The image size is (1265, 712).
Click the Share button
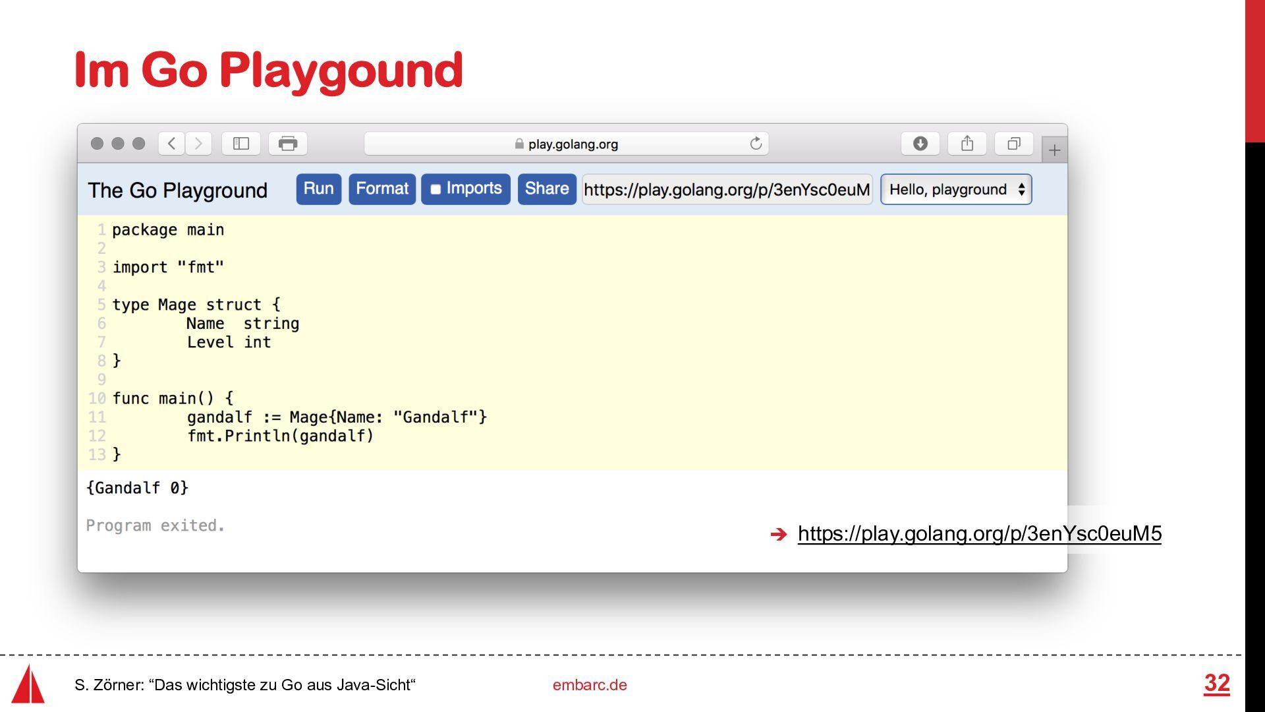point(547,189)
